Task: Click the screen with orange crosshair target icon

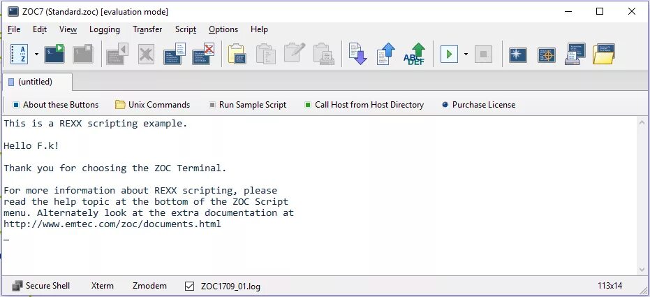Action: point(547,55)
